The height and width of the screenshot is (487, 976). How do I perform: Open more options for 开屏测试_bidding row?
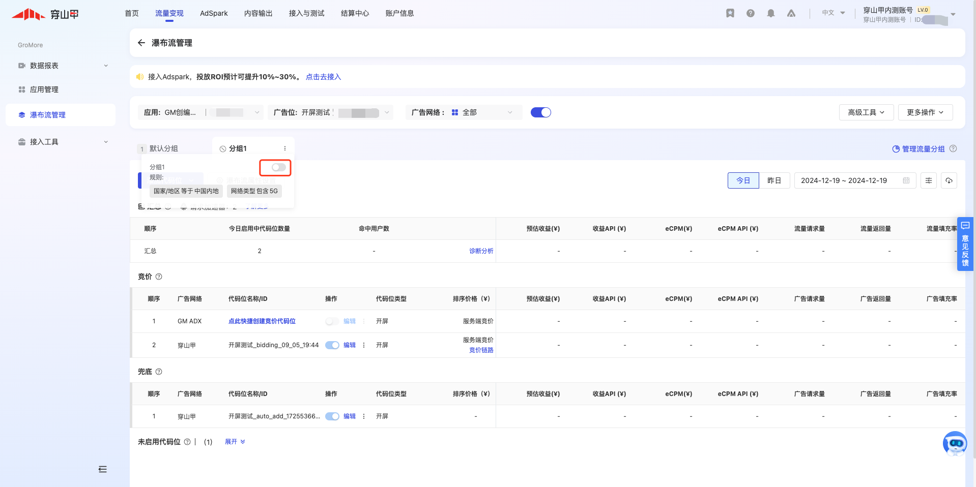point(364,345)
